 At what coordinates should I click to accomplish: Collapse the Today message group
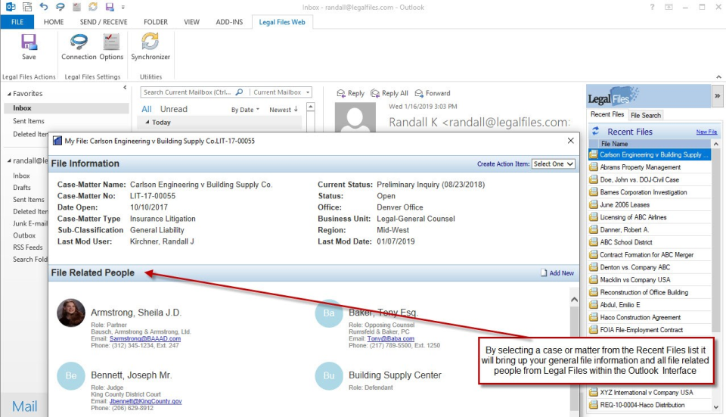coord(147,123)
